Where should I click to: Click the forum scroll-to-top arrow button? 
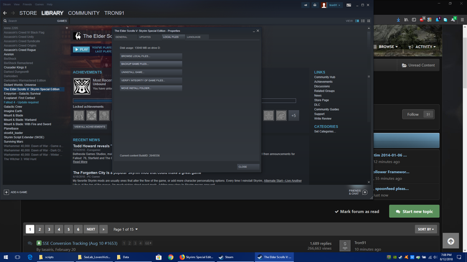[451, 241]
